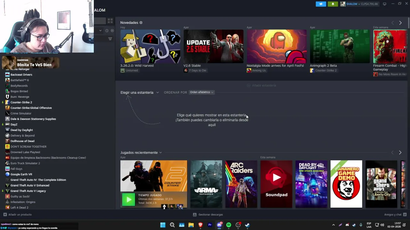Switch to Big Picture display mode icon
The height and width of the screenshot is (230, 410).
coord(384,4)
